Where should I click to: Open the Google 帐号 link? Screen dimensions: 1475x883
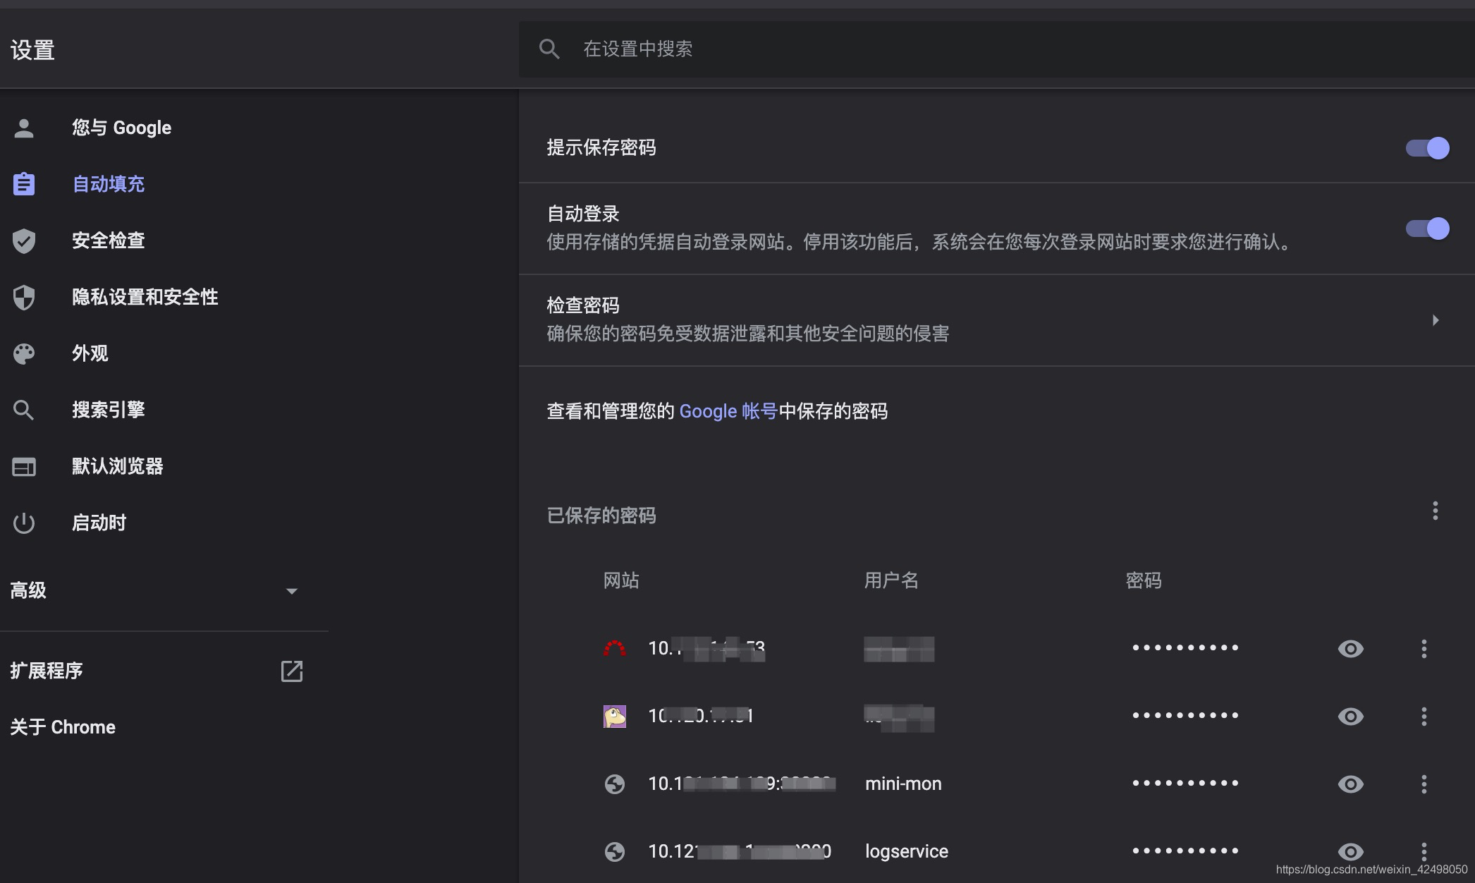[x=728, y=411]
